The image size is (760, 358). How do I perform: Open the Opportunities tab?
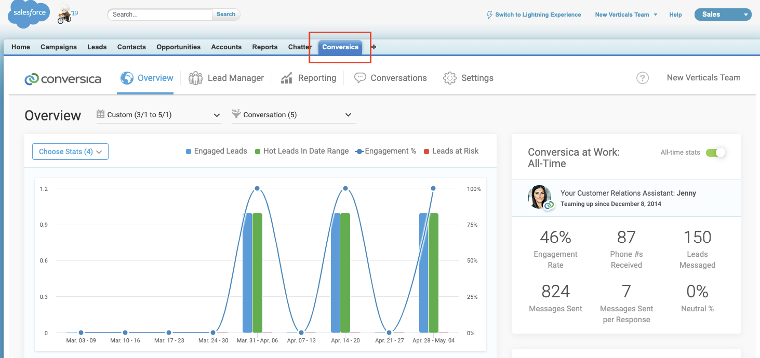[x=178, y=47]
